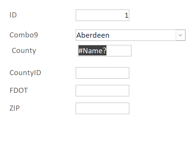Focus the CountyID text field
The height and width of the screenshot is (141, 191).
pyautogui.click(x=102, y=73)
